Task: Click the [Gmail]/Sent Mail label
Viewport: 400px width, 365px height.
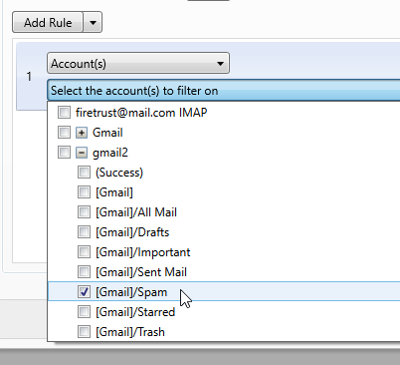Action: tap(141, 272)
